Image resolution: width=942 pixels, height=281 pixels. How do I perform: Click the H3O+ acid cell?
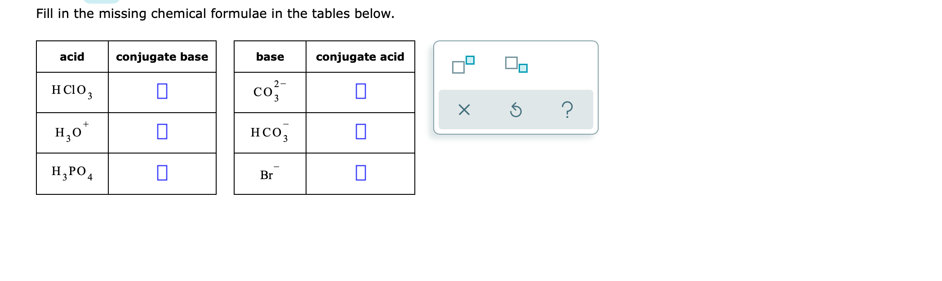[x=72, y=133]
